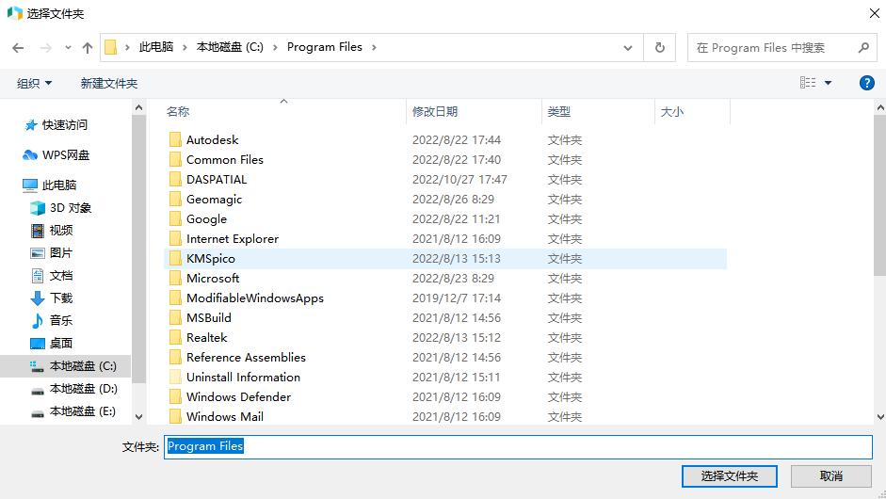Select 此电脑 in address breadcrumb
886x499 pixels.
coord(156,47)
